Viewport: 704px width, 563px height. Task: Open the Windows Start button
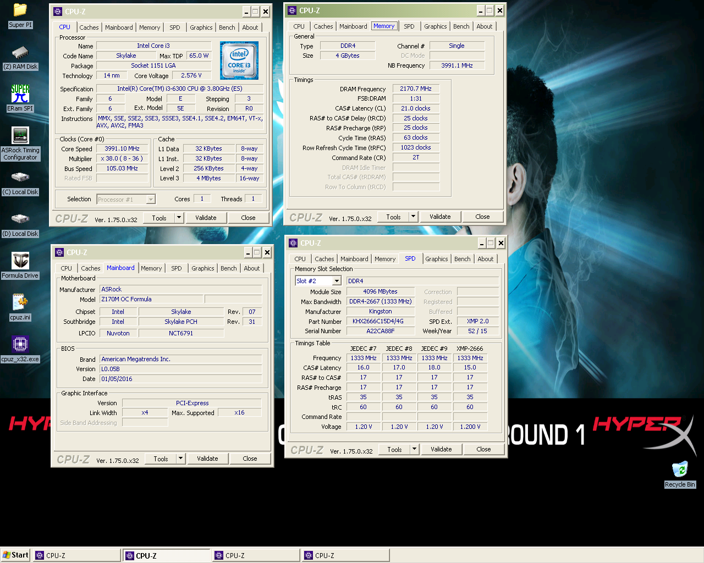tap(15, 555)
